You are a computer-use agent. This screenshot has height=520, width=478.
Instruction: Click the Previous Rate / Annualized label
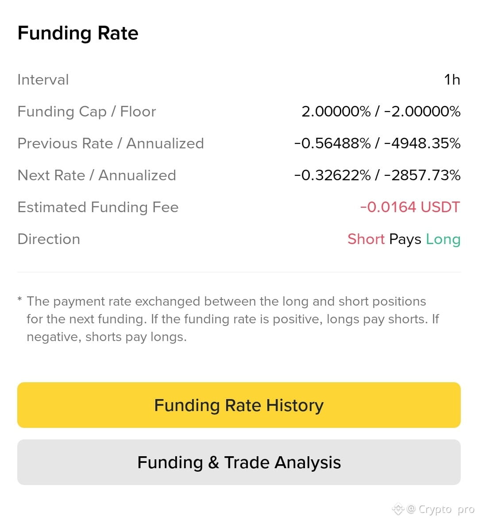tap(111, 143)
